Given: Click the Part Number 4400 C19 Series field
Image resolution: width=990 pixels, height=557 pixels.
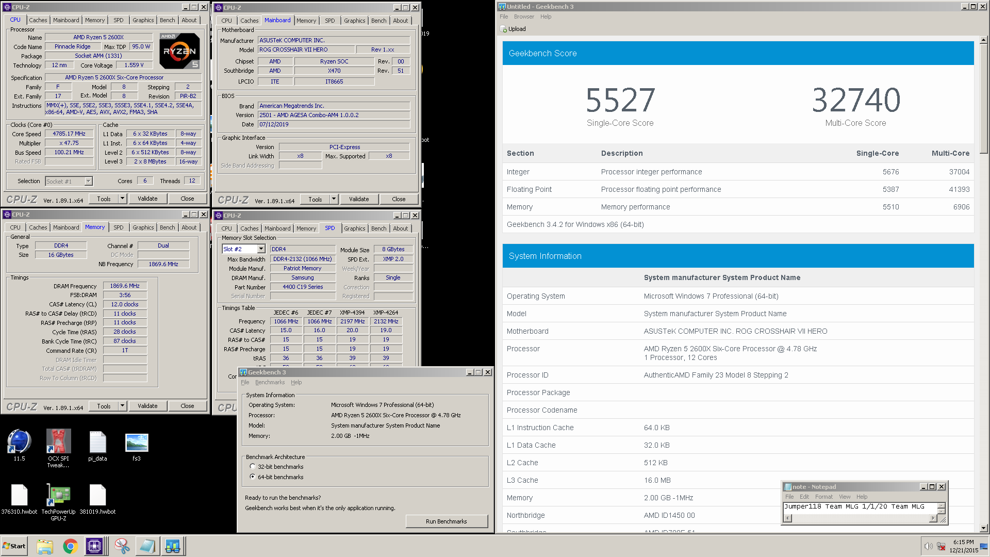Looking at the screenshot, I should pos(303,287).
